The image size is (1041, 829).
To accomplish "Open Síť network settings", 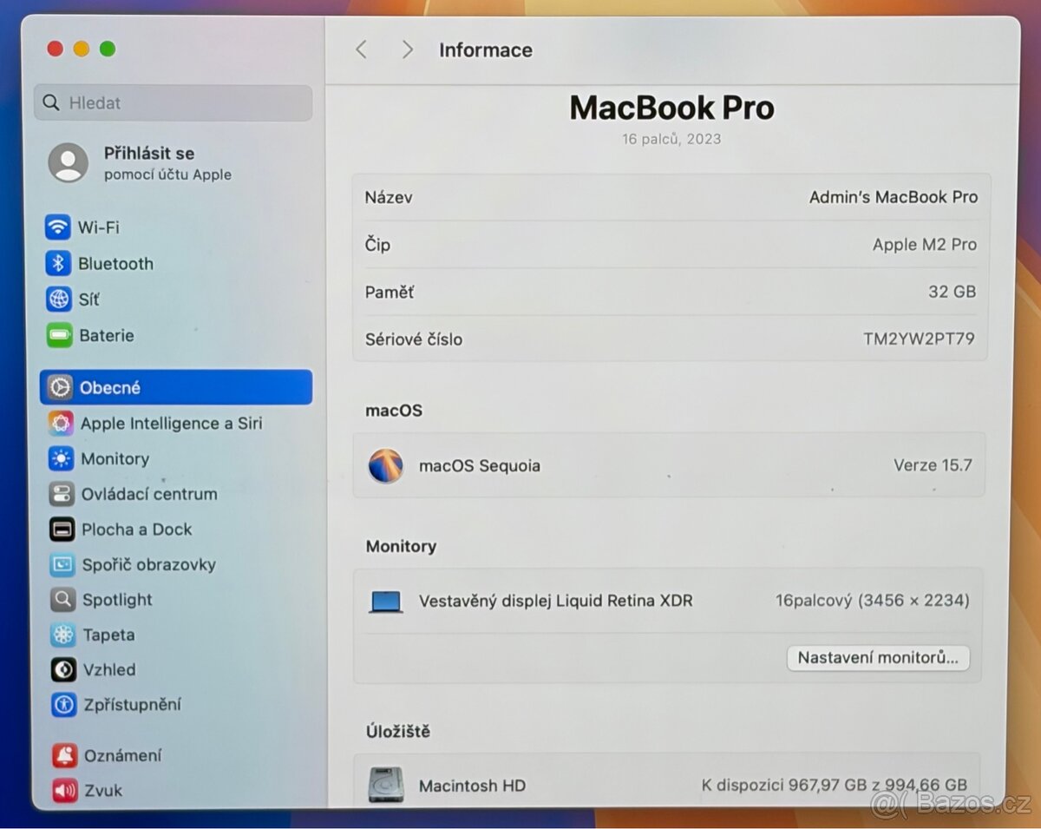I will coord(88,299).
